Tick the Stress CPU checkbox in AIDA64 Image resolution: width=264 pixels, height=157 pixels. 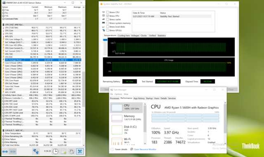[108, 12]
